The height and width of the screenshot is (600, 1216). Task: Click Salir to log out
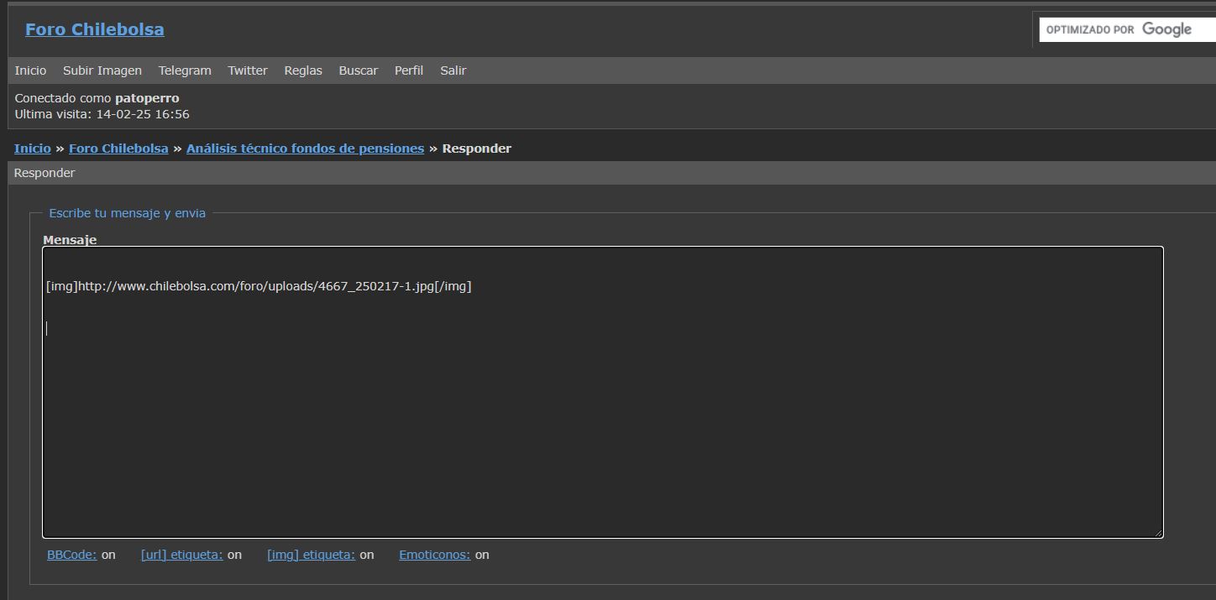click(453, 70)
